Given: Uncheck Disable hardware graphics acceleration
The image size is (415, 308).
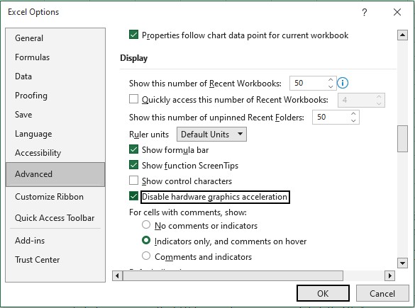Looking at the screenshot, I should 133,196.
